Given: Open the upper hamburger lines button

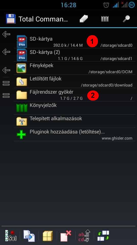Looking at the screenshot, I should 6,83.
